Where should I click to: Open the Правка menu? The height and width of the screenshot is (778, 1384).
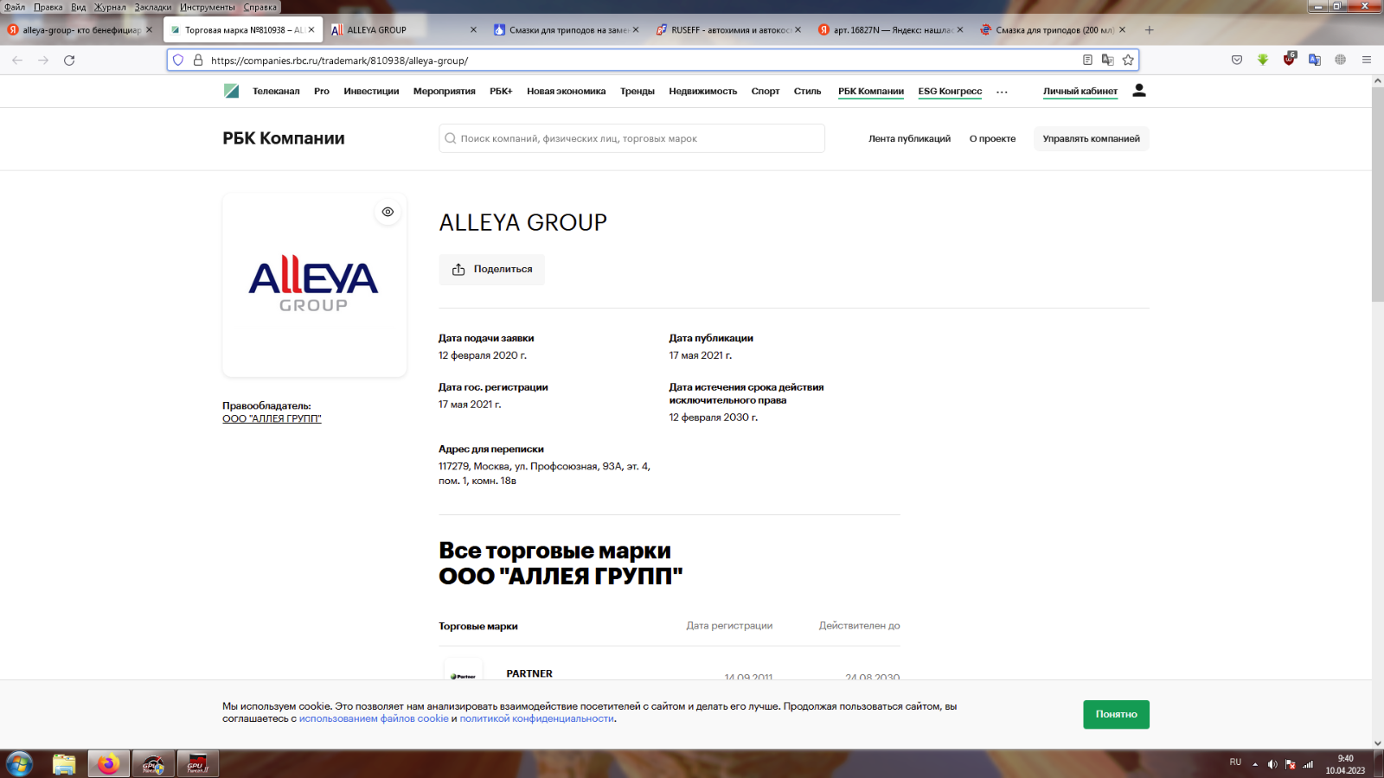(x=48, y=7)
